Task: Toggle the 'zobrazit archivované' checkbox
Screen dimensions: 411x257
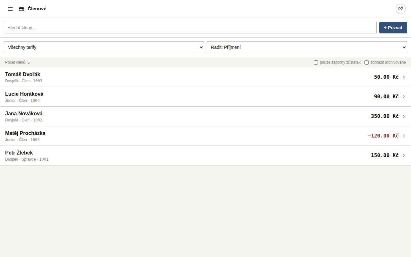Action: 366,62
